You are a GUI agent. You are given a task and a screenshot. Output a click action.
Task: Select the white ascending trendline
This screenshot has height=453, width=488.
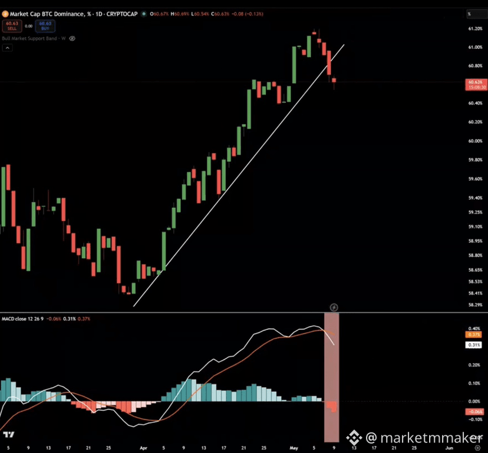point(239,175)
